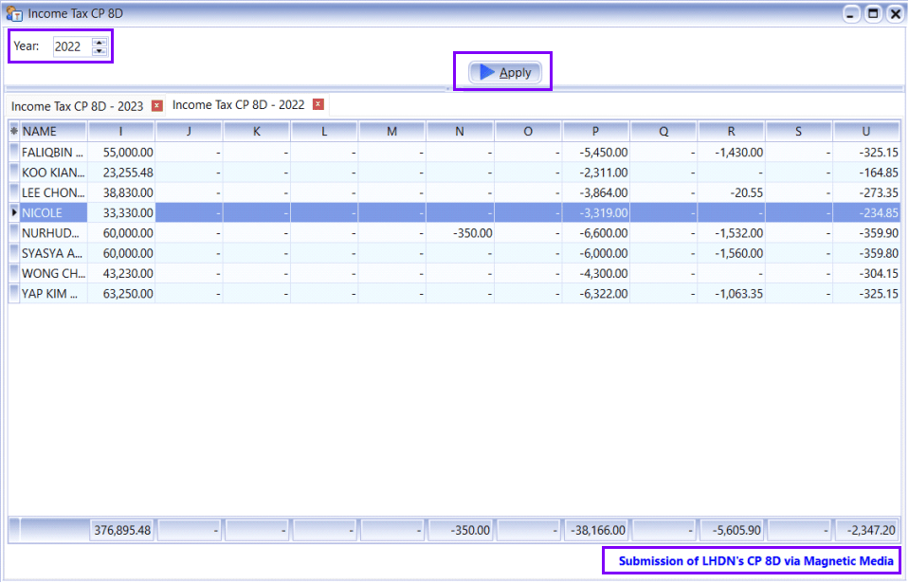
Task: Click the column P header
Action: [595, 132]
